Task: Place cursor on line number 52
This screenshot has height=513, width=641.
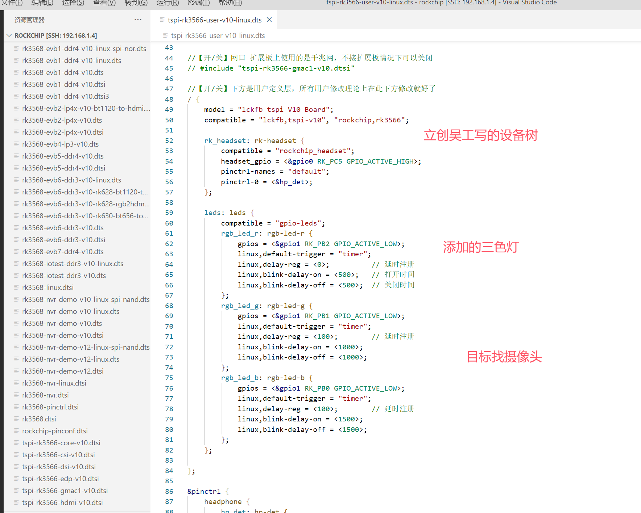Action: point(169,140)
